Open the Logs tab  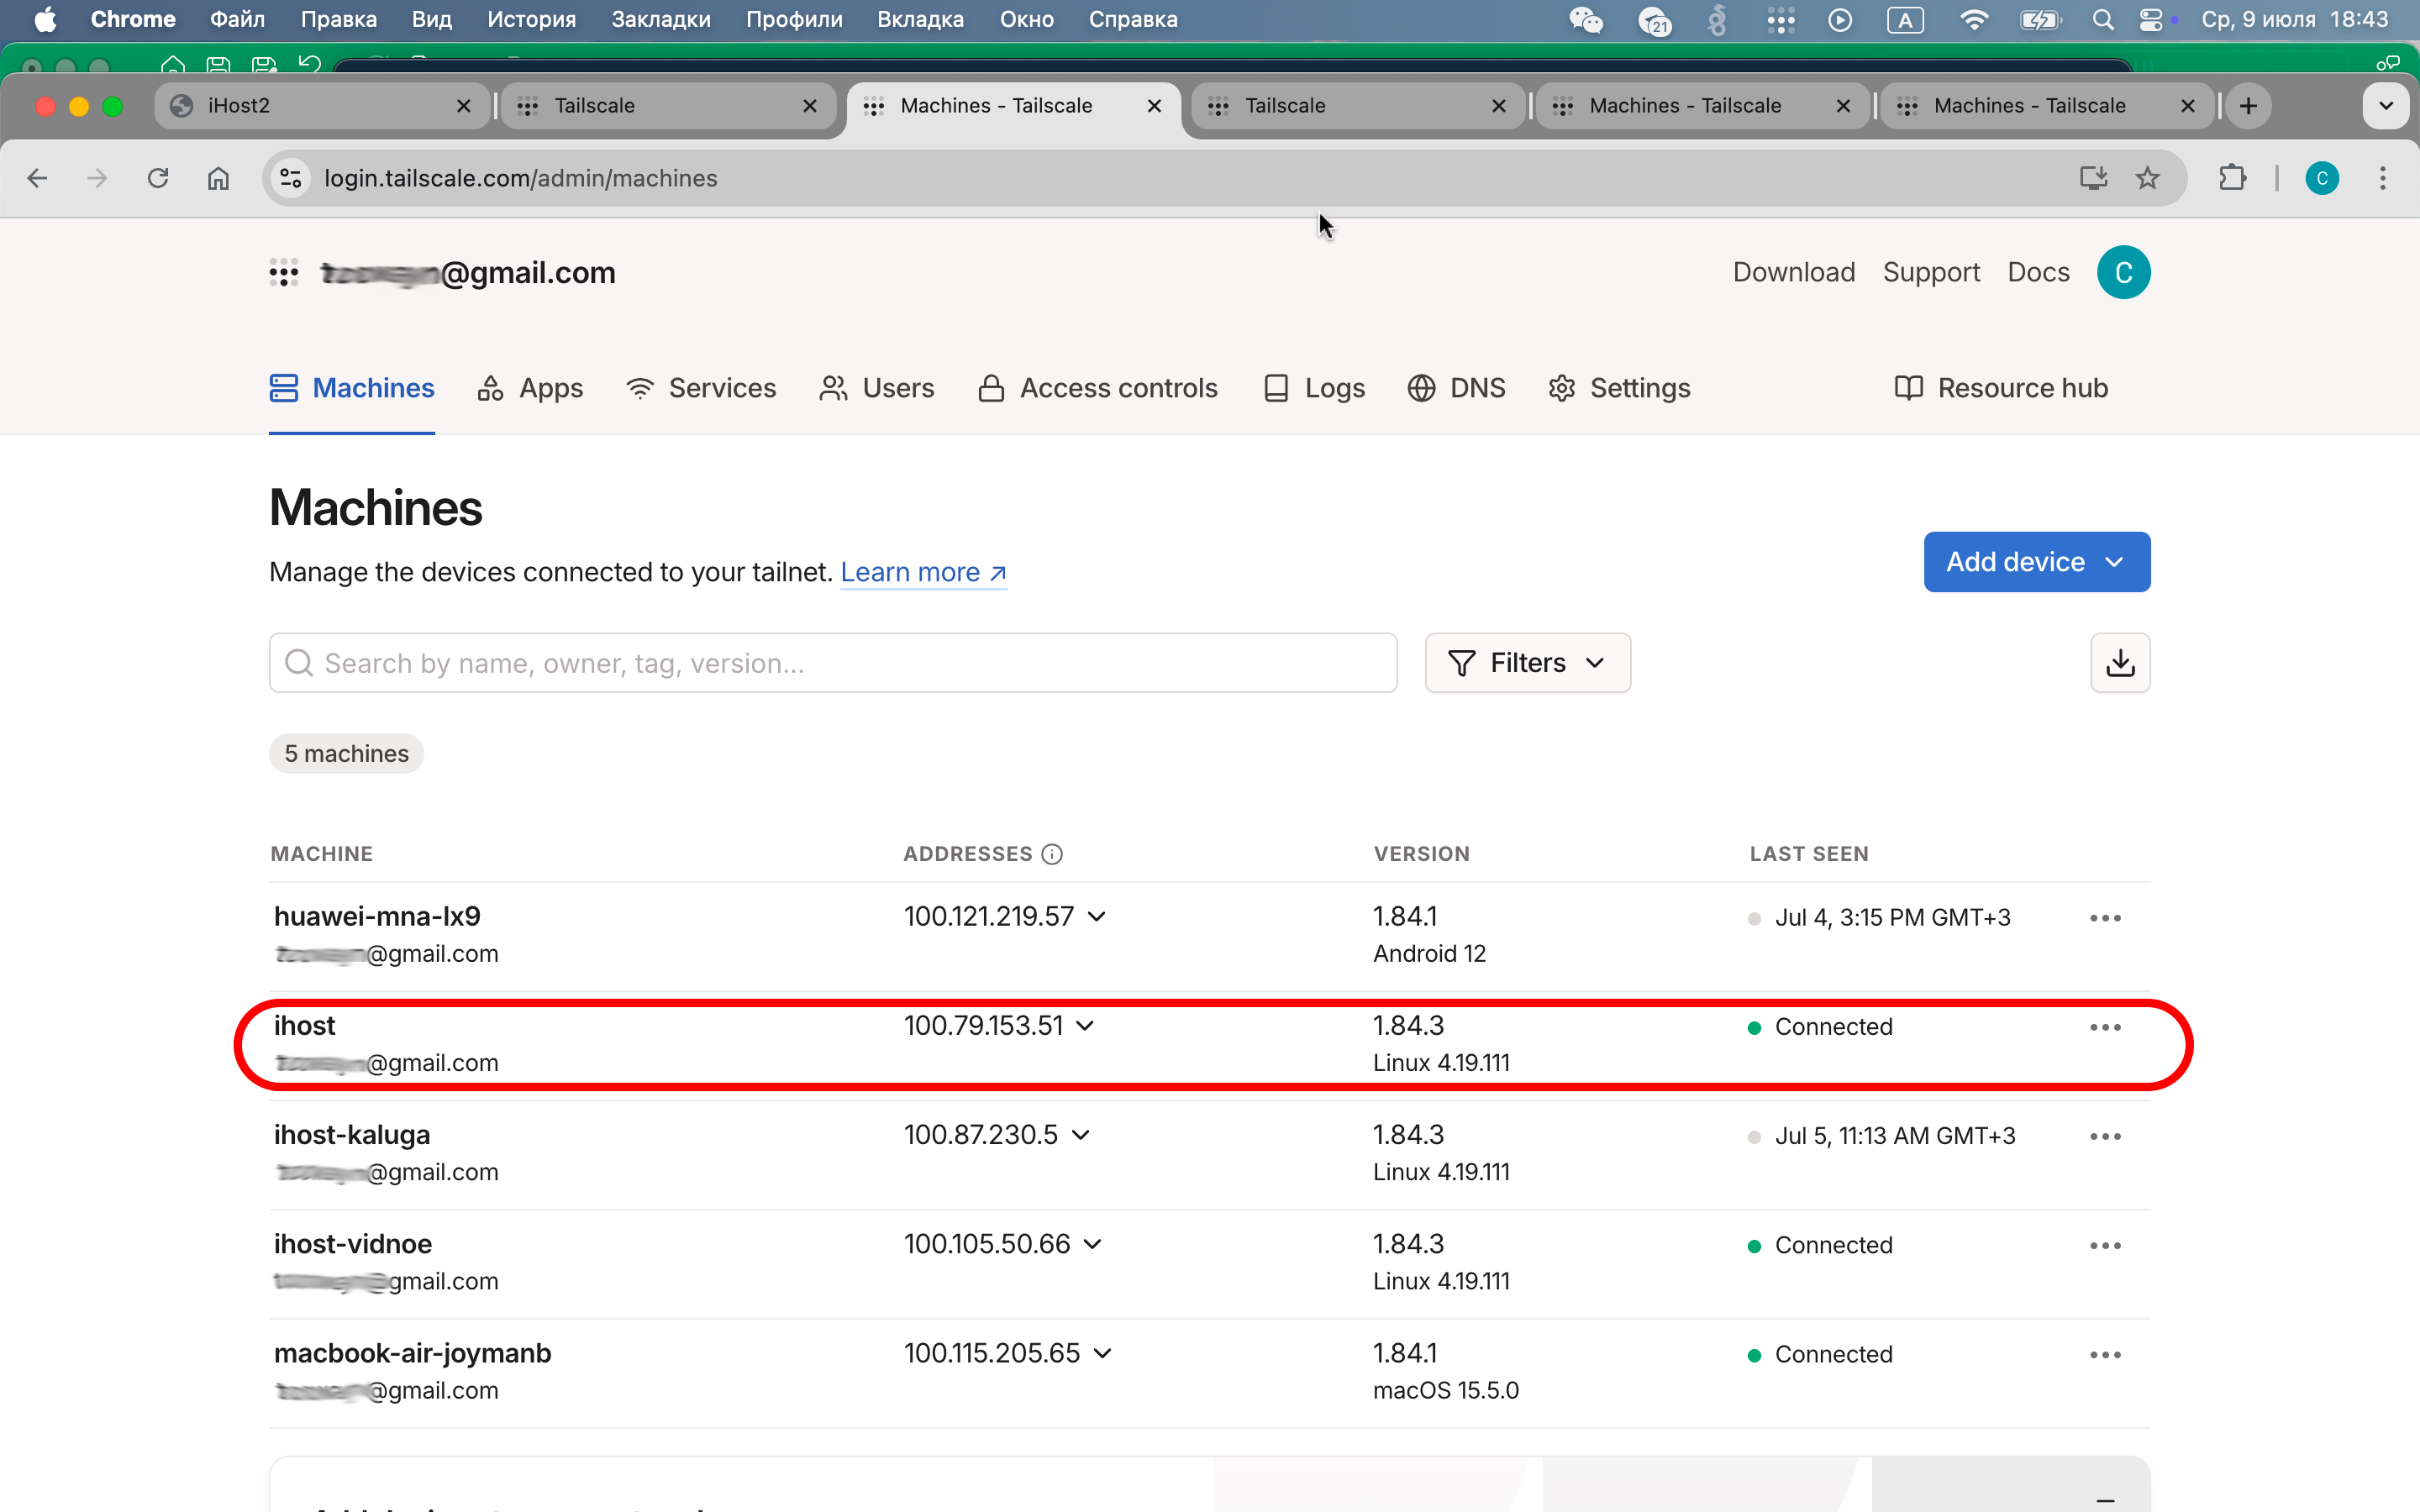click(1313, 388)
